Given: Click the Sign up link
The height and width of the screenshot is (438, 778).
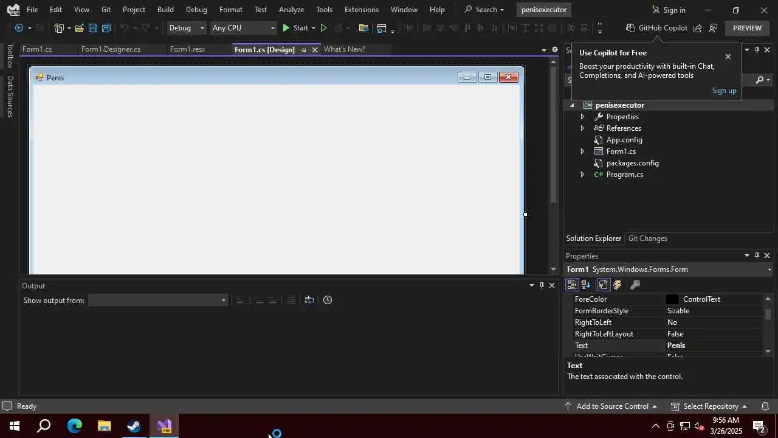Looking at the screenshot, I should click(x=724, y=91).
